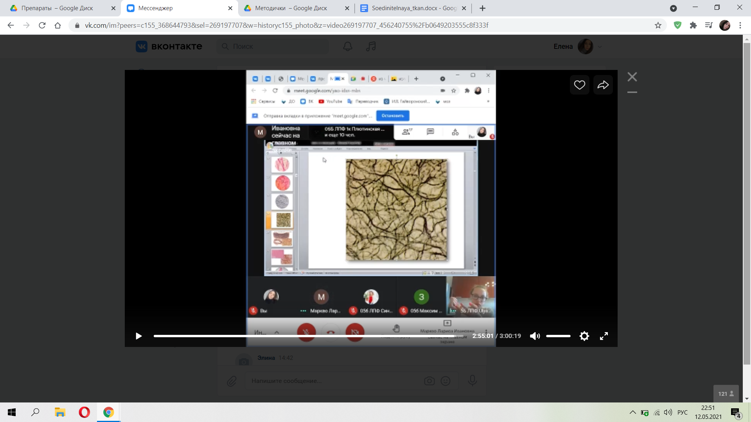Open VK notifications bell

click(348, 46)
